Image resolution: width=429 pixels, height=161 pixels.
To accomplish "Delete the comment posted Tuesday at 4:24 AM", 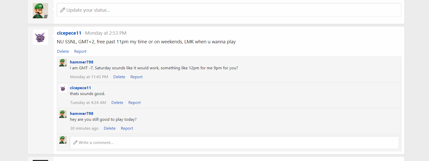I will pos(117,102).
